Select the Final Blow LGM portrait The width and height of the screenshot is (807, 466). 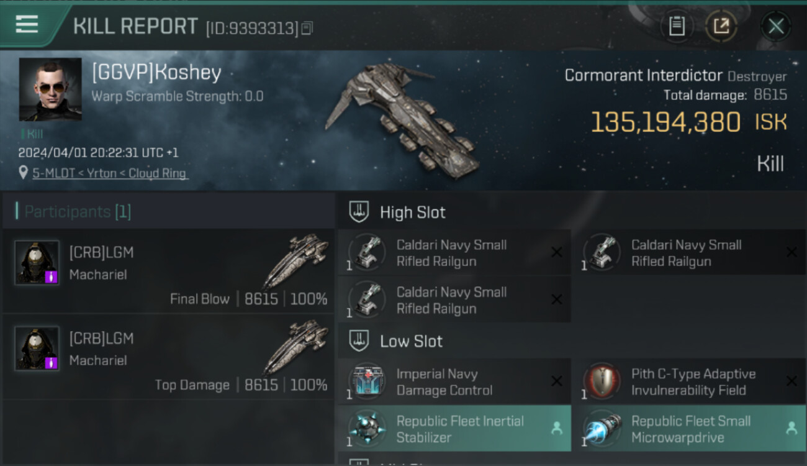(x=37, y=262)
